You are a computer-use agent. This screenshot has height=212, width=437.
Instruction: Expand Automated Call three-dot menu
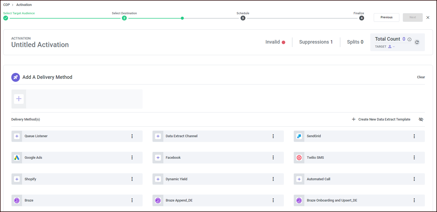point(414,179)
